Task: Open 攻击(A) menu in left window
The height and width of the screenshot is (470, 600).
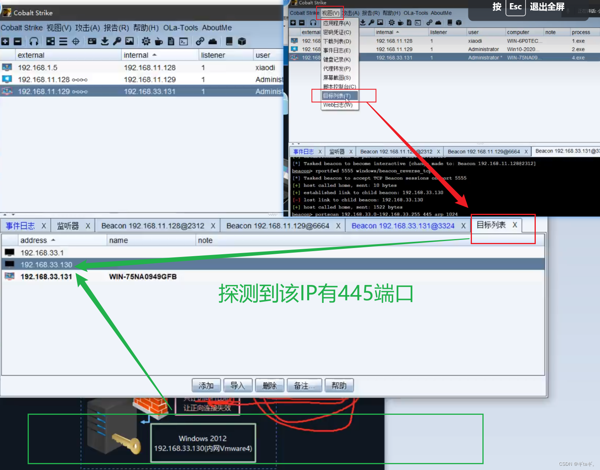Action: [88, 28]
